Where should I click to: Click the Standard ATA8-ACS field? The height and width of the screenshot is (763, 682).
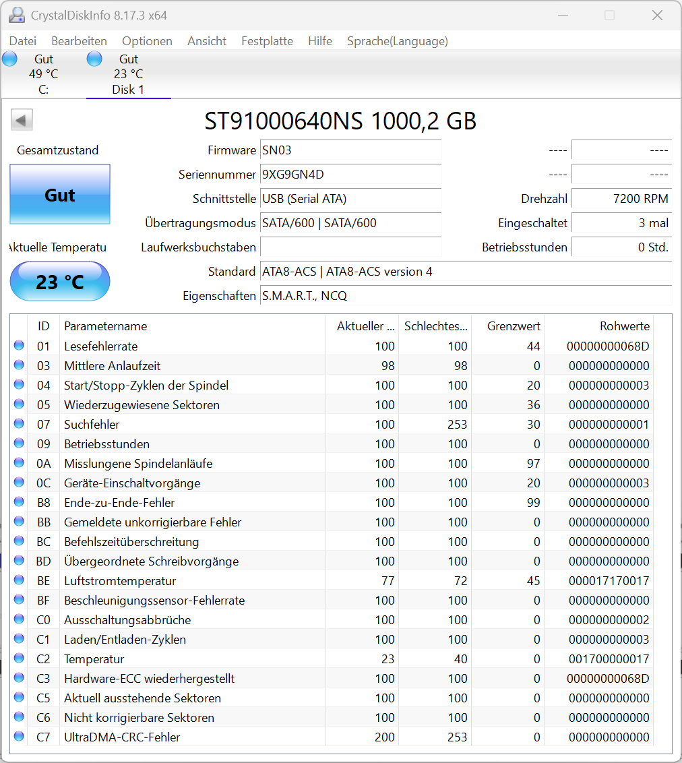[466, 272]
